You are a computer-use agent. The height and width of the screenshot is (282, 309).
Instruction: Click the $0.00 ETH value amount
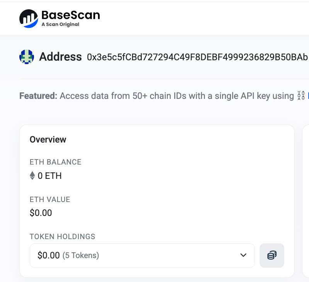41,213
